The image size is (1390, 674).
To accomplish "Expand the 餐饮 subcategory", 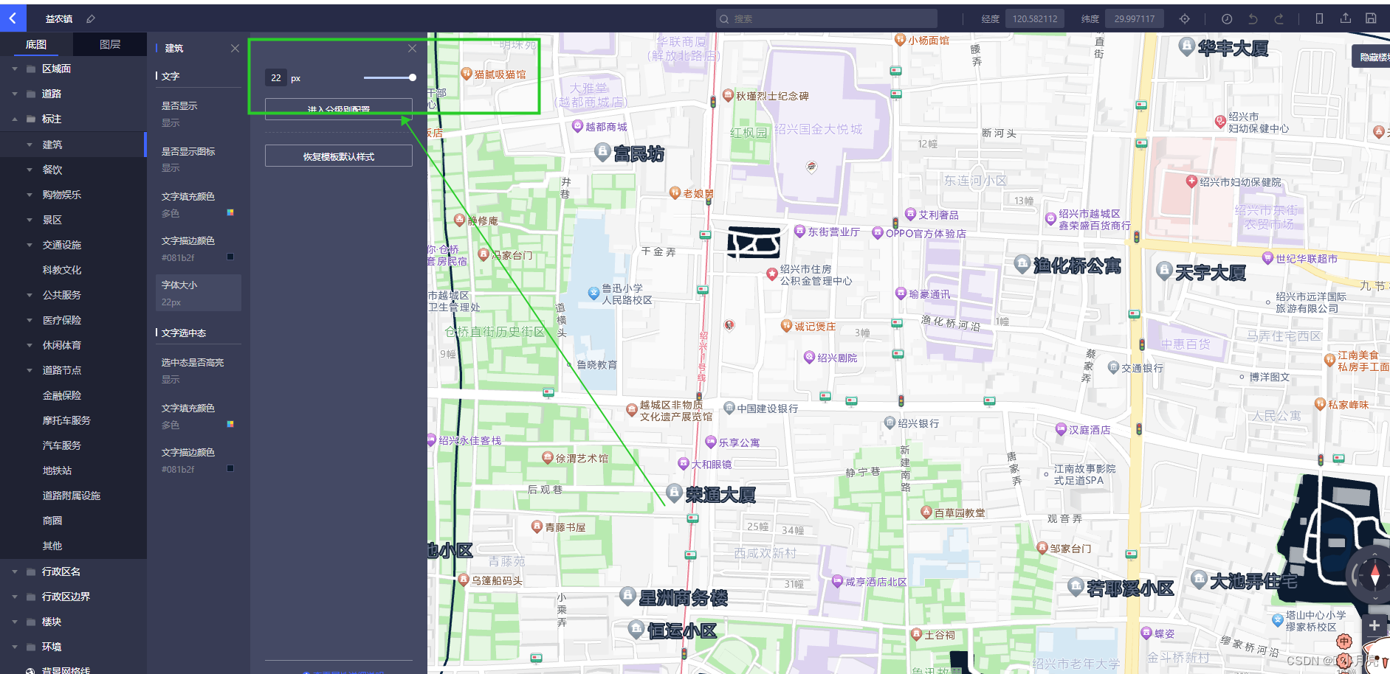I will [29, 169].
